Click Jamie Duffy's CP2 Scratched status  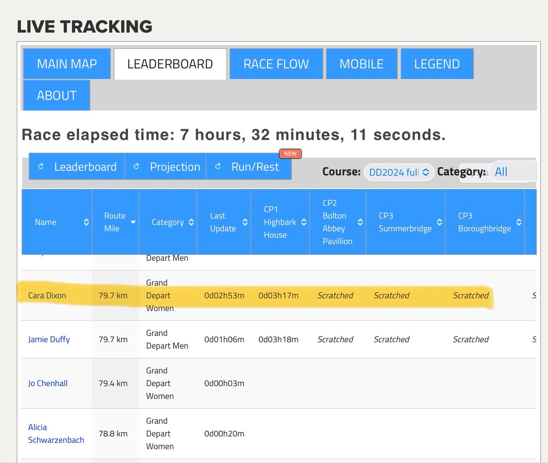(335, 339)
